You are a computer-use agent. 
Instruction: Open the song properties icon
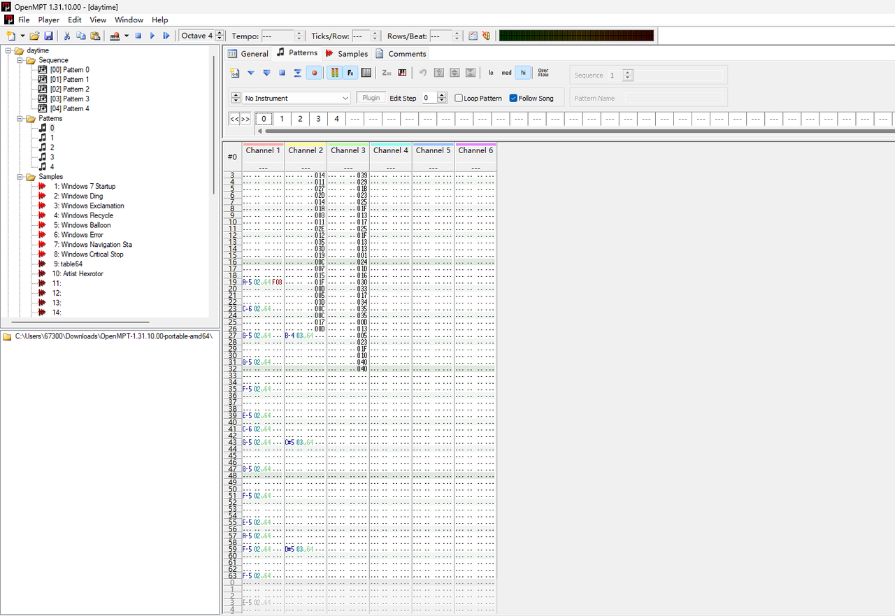tap(473, 36)
